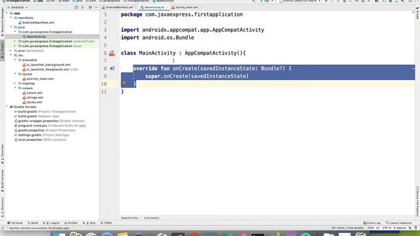Open gradle-wrapper.properties file
Viewport: 420px width, 236px height.
(49, 121)
